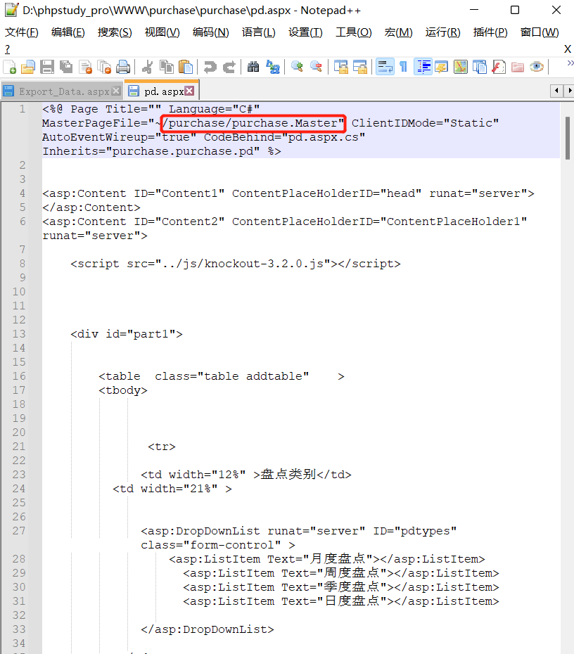Open the Document List panel icon
Image resolution: width=574 pixels, height=654 pixels.
(480, 67)
